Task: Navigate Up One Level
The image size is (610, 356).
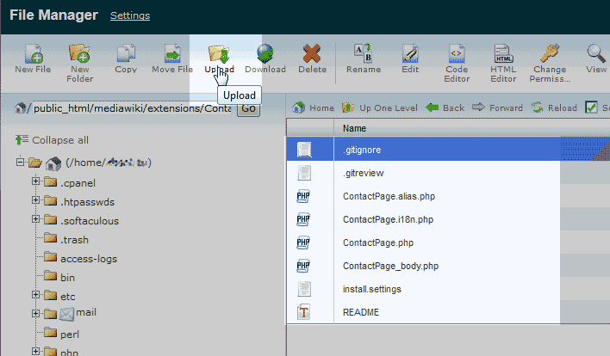Action: pyautogui.click(x=380, y=108)
